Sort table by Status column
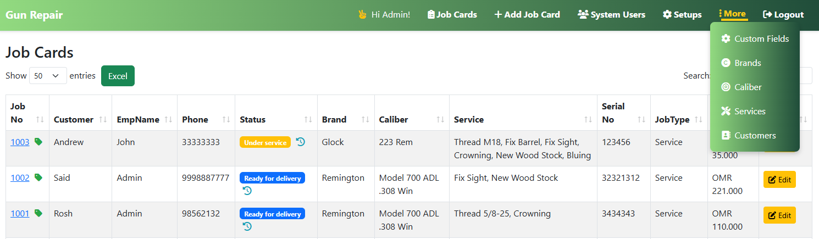819x239 pixels. tap(276, 113)
